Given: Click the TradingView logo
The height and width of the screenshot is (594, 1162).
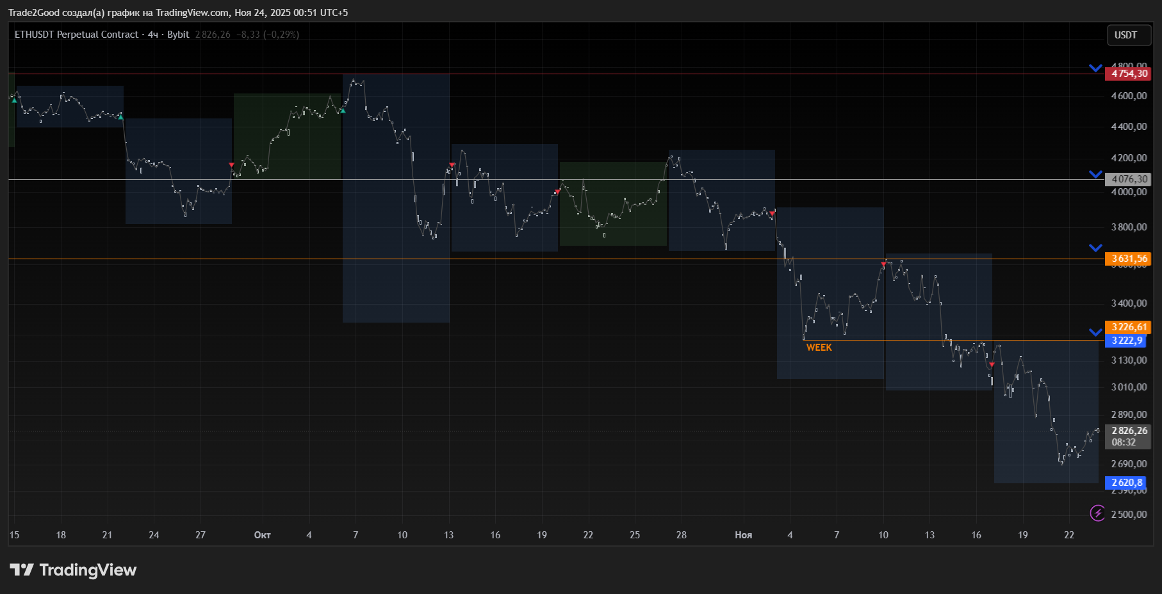Looking at the screenshot, I should click(73, 570).
